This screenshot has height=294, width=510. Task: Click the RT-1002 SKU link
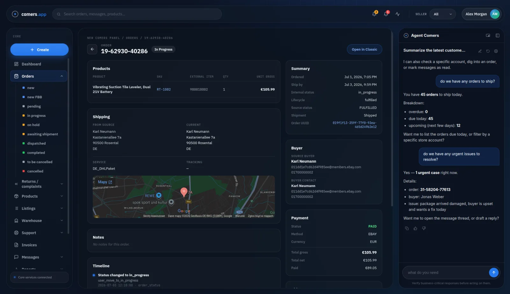[x=164, y=89]
